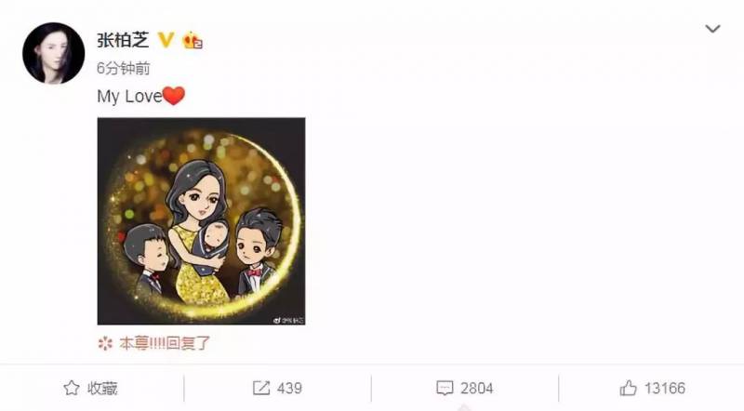Screen dimensions: 744x411
Task: Click the 本尊!!!!回复了 hot-comment link
Action: [x=165, y=343]
